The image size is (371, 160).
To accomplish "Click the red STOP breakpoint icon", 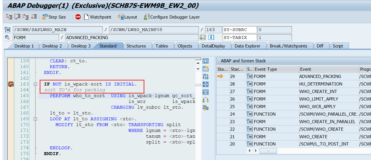I will pyautogui.click(x=78, y=17).
